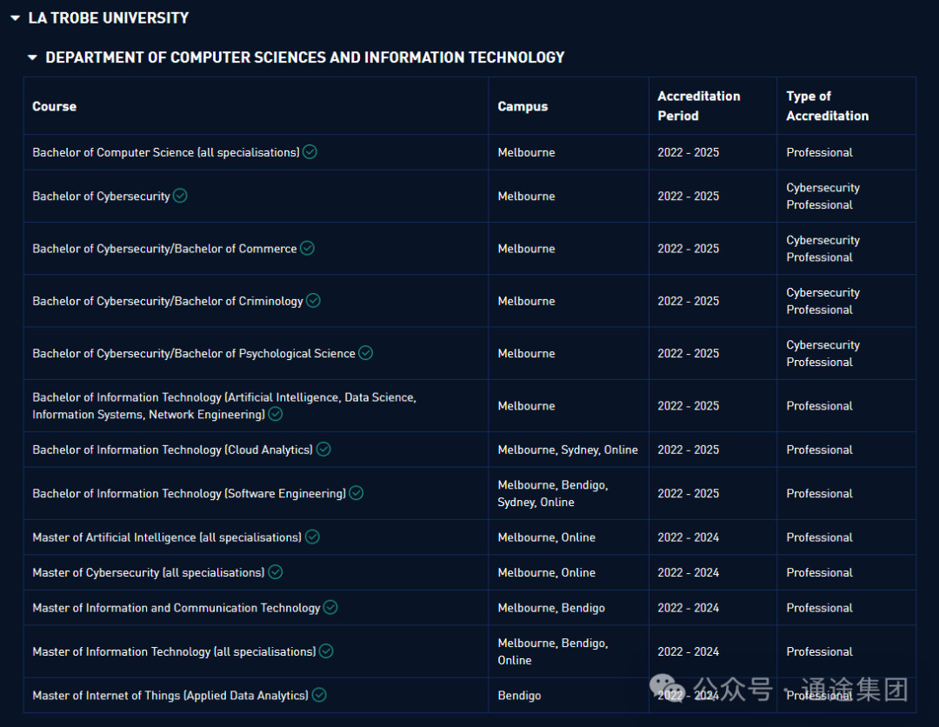Collapse the LA TROBE UNIVERSITY section
Screen dimensions: 939x727
(x=16, y=18)
